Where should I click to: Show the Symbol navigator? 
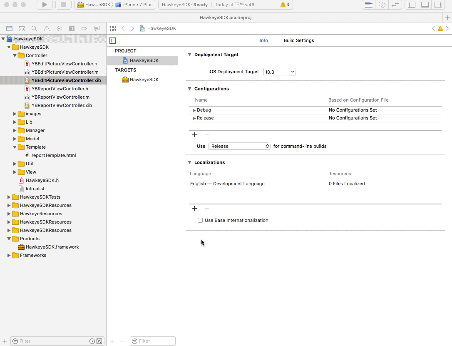point(22,28)
